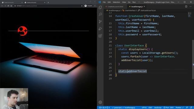Click the red add-user icon on webpage
The width and height of the screenshot is (194, 109).
(22, 31)
